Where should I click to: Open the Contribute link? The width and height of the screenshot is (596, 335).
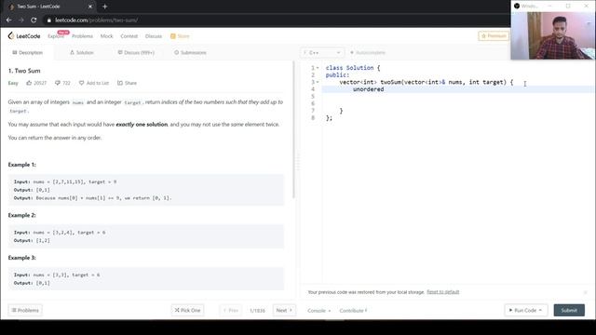[x=353, y=311]
